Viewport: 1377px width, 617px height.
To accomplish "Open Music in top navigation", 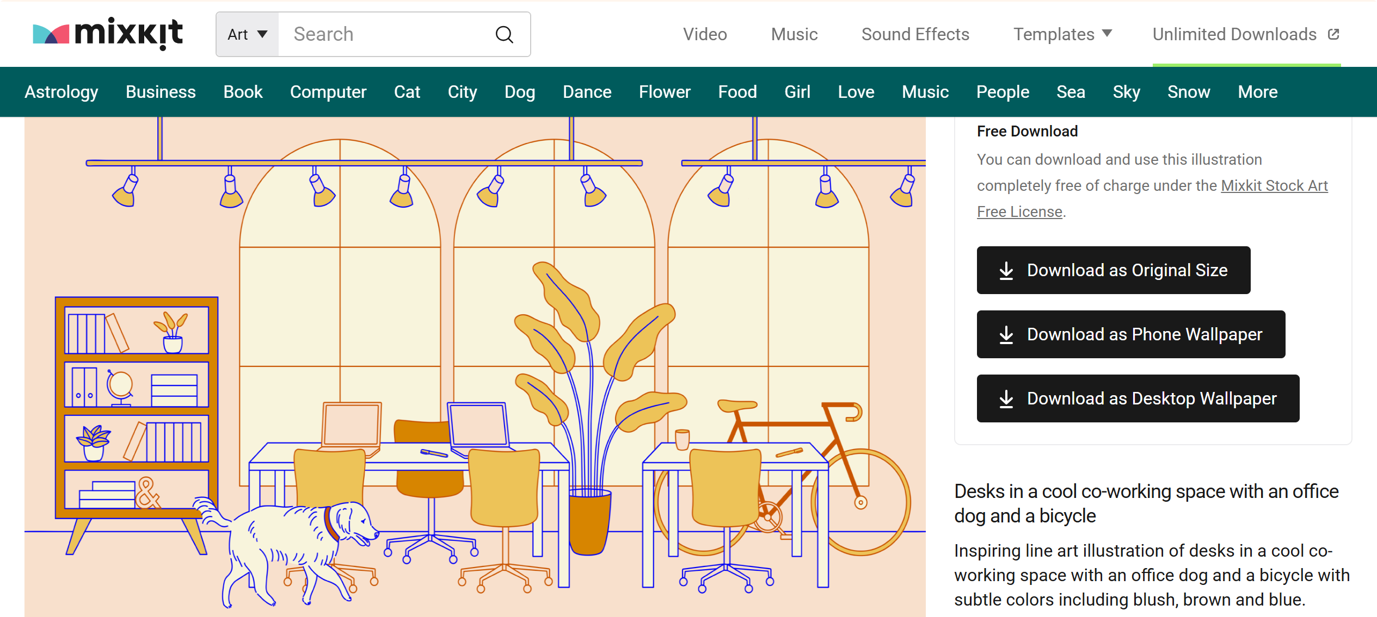I will (794, 34).
